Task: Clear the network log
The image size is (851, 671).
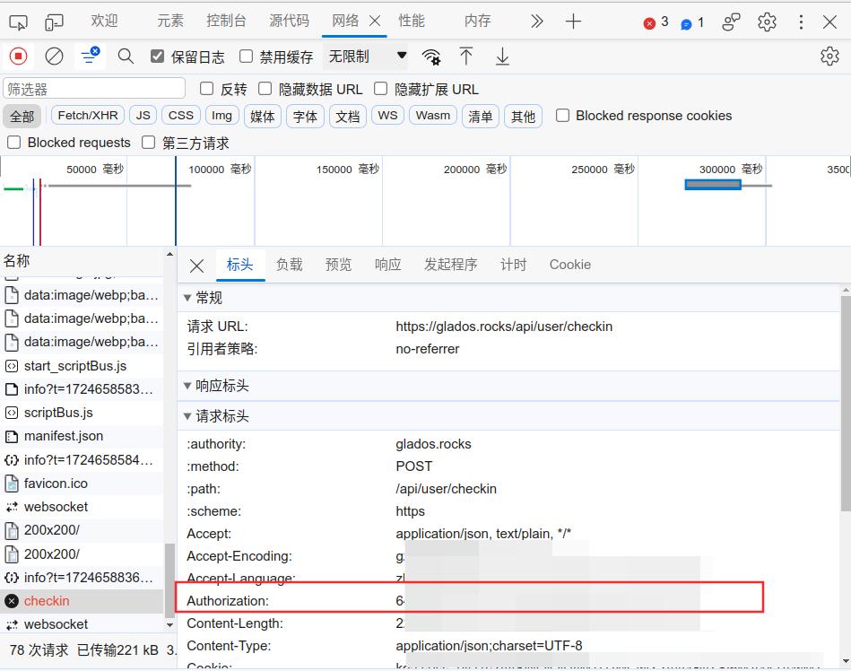Action: pyautogui.click(x=55, y=57)
